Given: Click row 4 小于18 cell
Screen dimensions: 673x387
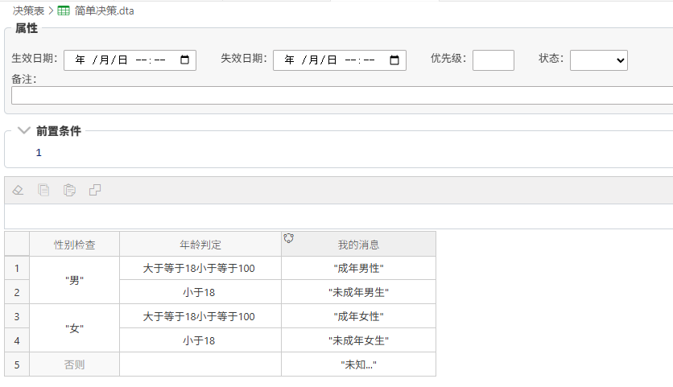Looking at the screenshot, I should click(x=200, y=340).
